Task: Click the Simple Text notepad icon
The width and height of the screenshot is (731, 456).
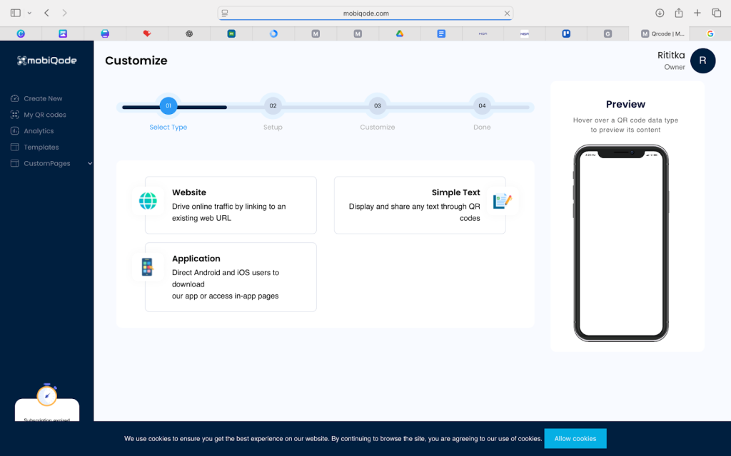Action: pyautogui.click(x=503, y=202)
